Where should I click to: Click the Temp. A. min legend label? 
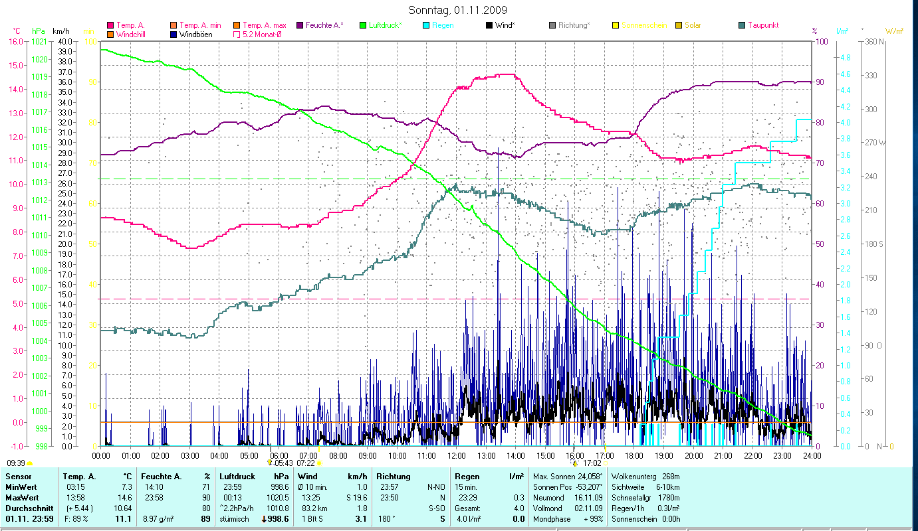[x=200, y=25]
